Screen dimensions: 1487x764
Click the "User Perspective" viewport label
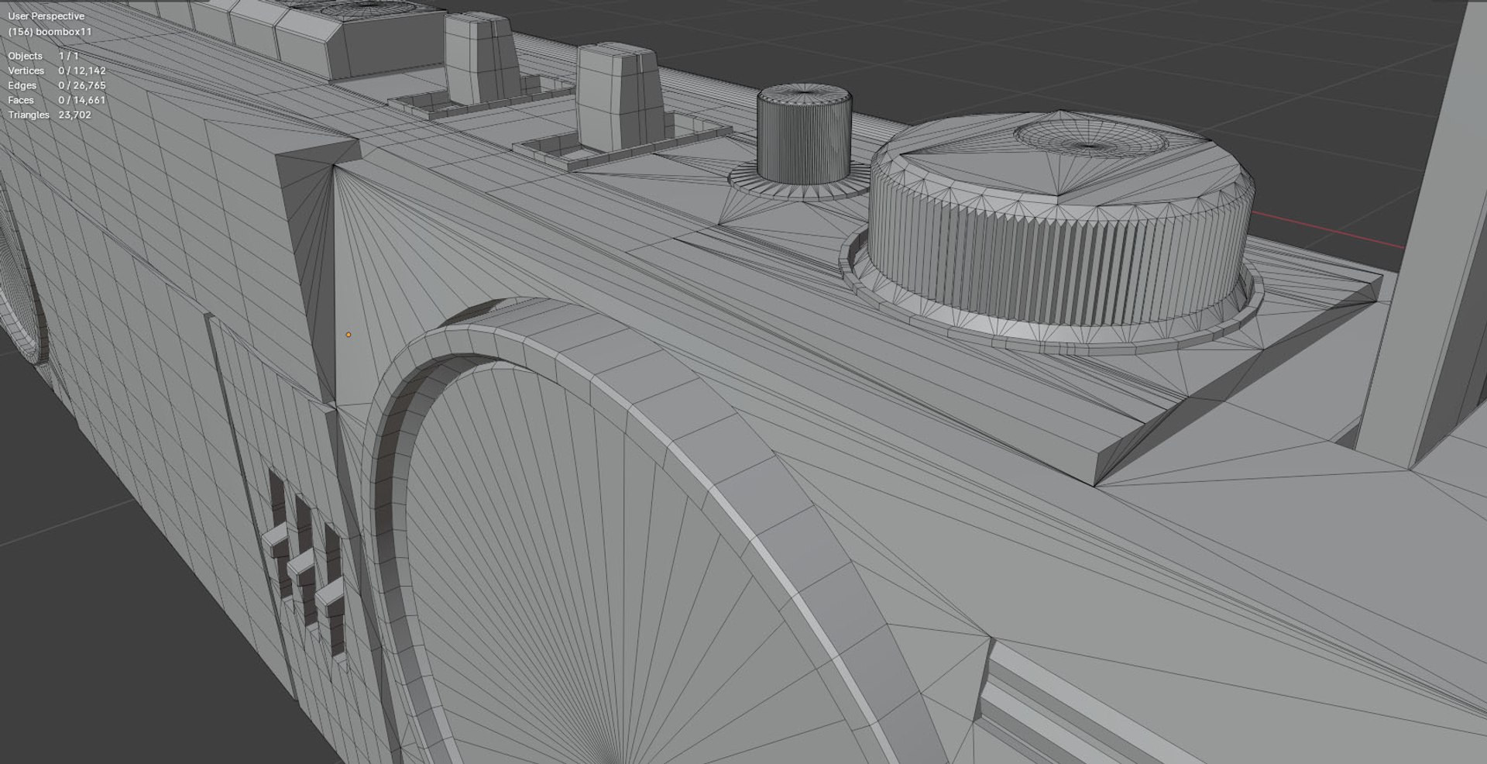(x=46, y=16)
